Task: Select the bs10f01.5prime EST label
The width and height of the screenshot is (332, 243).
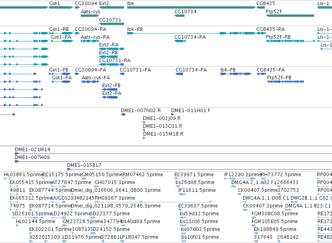Action: [200, 238]
